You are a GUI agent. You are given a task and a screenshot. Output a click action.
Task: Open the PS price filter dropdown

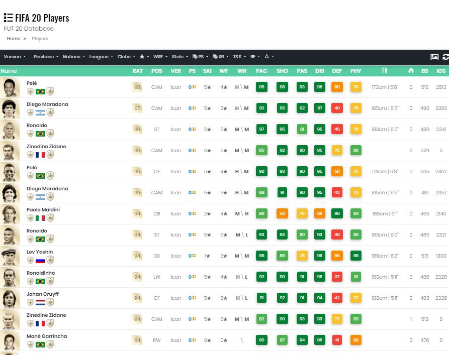tap(201, 57)
